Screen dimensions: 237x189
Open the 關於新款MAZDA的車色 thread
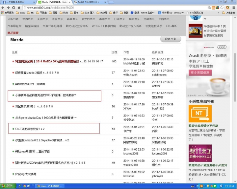coord(44,163)
